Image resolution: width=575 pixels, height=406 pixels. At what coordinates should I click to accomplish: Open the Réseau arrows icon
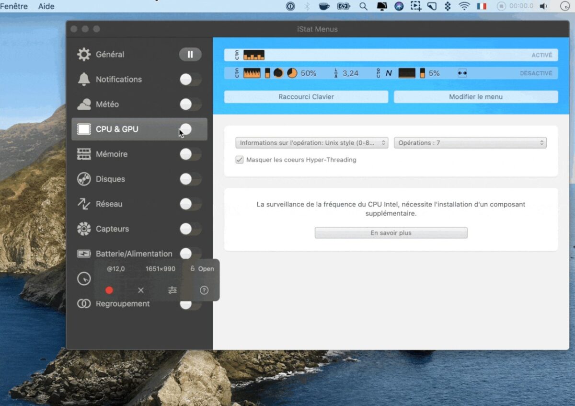[84, 204]
